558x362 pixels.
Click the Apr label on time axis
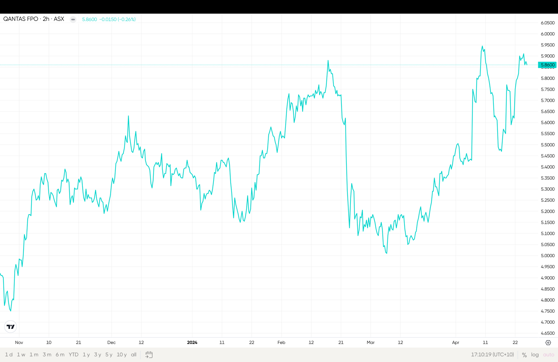tap(456, 343)
